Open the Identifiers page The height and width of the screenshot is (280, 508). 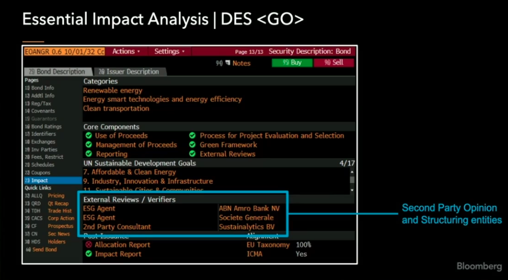40,134
